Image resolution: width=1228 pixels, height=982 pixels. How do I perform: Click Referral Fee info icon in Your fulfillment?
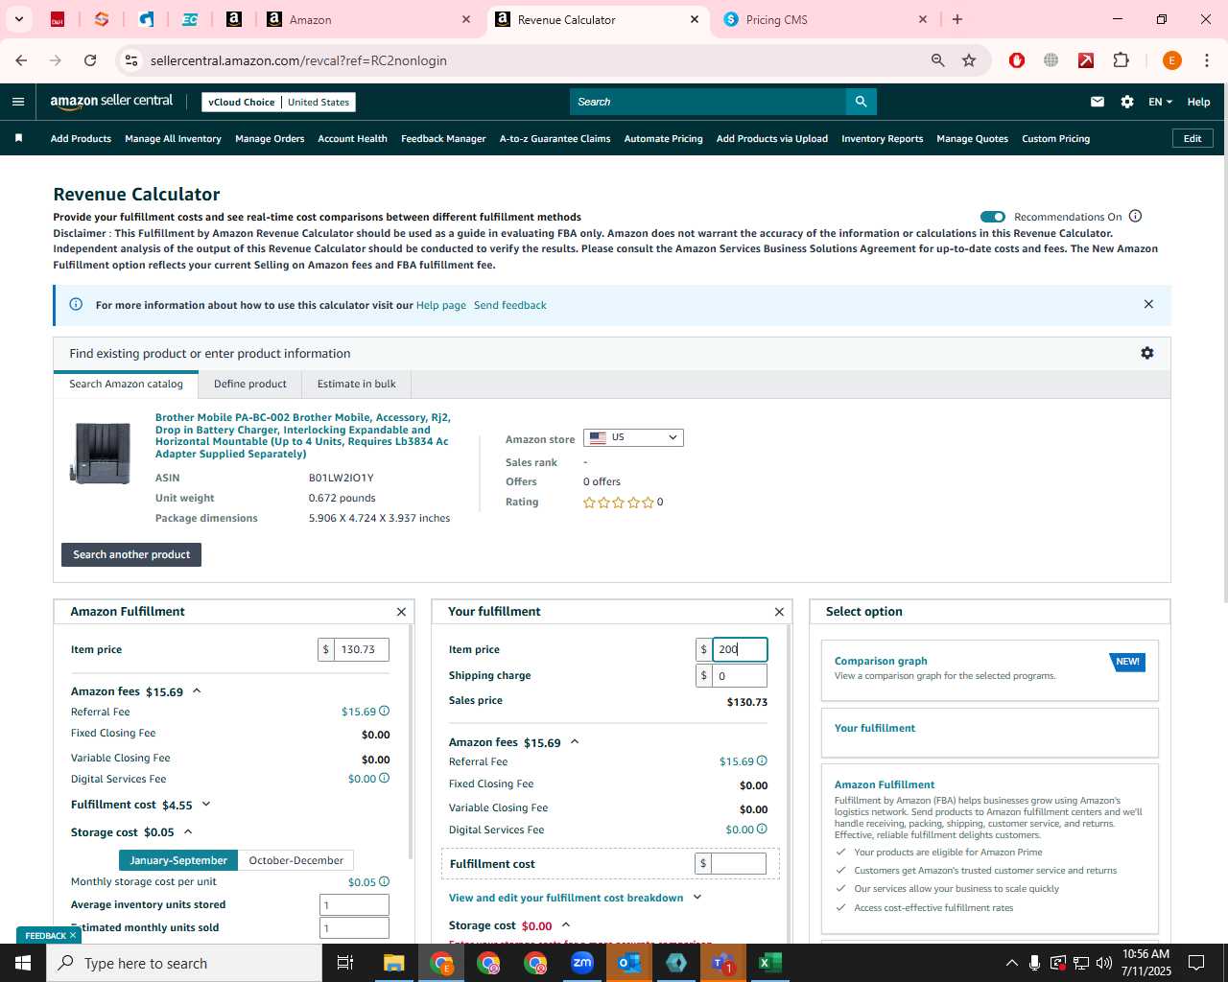coord(763,760)
